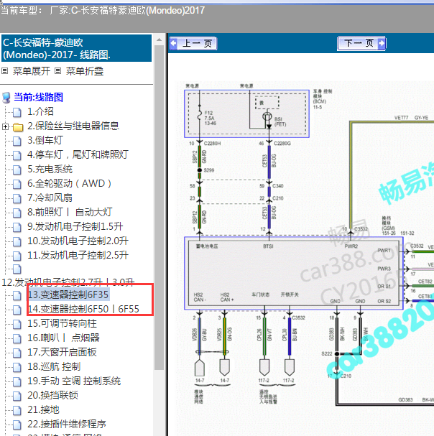434x436 pixels.
Task: Open 1.介绍 in the tree
Action: point(40,111)
